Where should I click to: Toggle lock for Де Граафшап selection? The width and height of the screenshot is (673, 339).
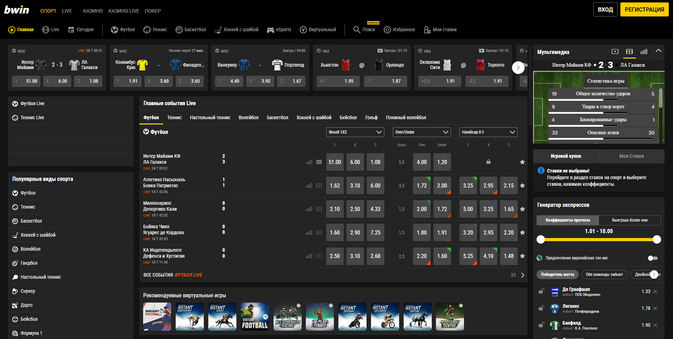coord(541,291)
